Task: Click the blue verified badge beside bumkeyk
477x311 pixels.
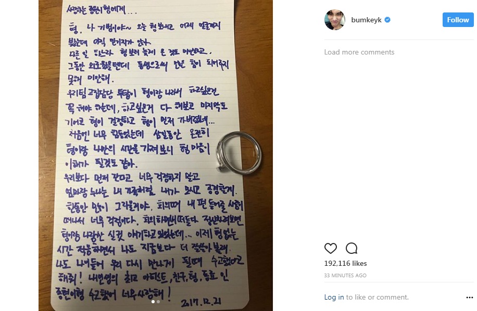Action: coord(387,20)
